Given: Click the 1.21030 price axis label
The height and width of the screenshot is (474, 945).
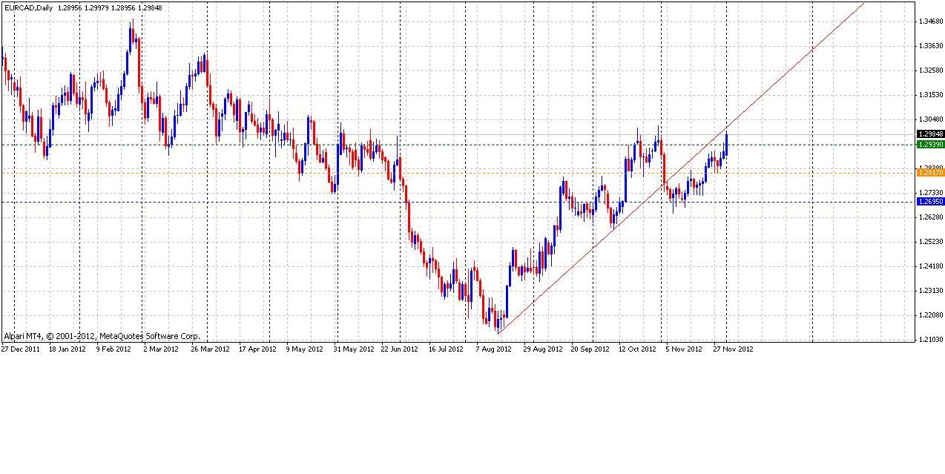Looking at the screenshot, I should pos(930,340).
